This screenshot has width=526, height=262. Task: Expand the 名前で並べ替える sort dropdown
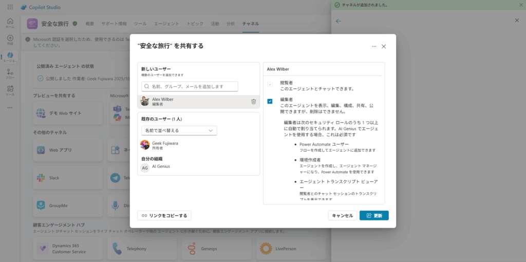tap(179, 131)
